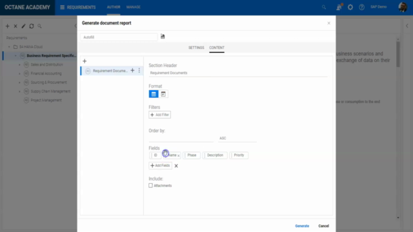Image resolution: width=413 pixels, height=232 pixels.
Task: Open the Autofill template dropdown
Action: click(119, 37)
